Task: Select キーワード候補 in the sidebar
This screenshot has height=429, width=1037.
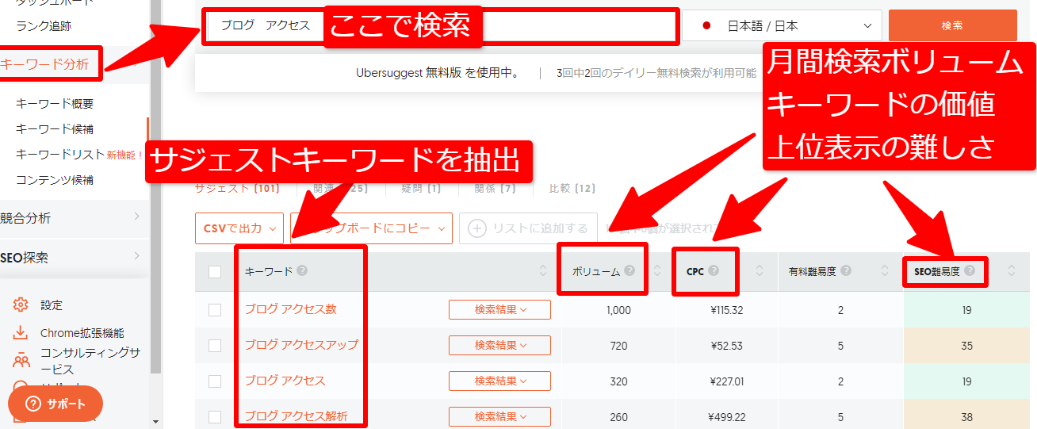Action: (55, 129)
